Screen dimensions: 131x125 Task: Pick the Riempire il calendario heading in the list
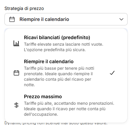[49, 61]
